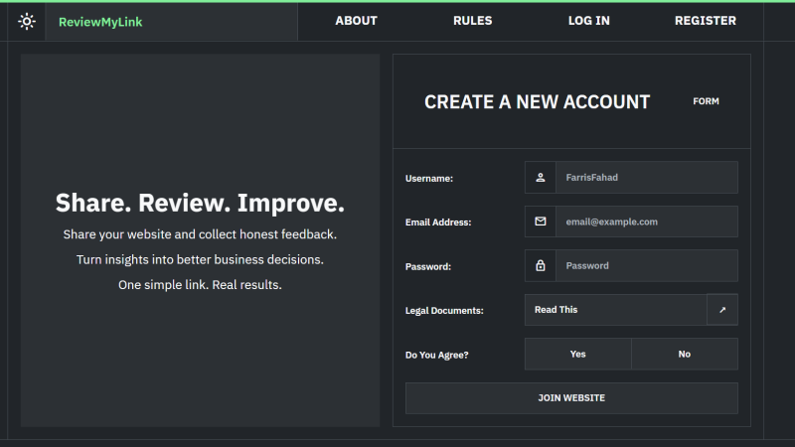Select No for Do You Agree

tap(684, 354)
